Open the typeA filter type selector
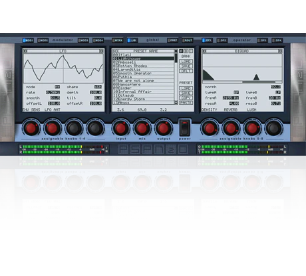 pos(236,92)
